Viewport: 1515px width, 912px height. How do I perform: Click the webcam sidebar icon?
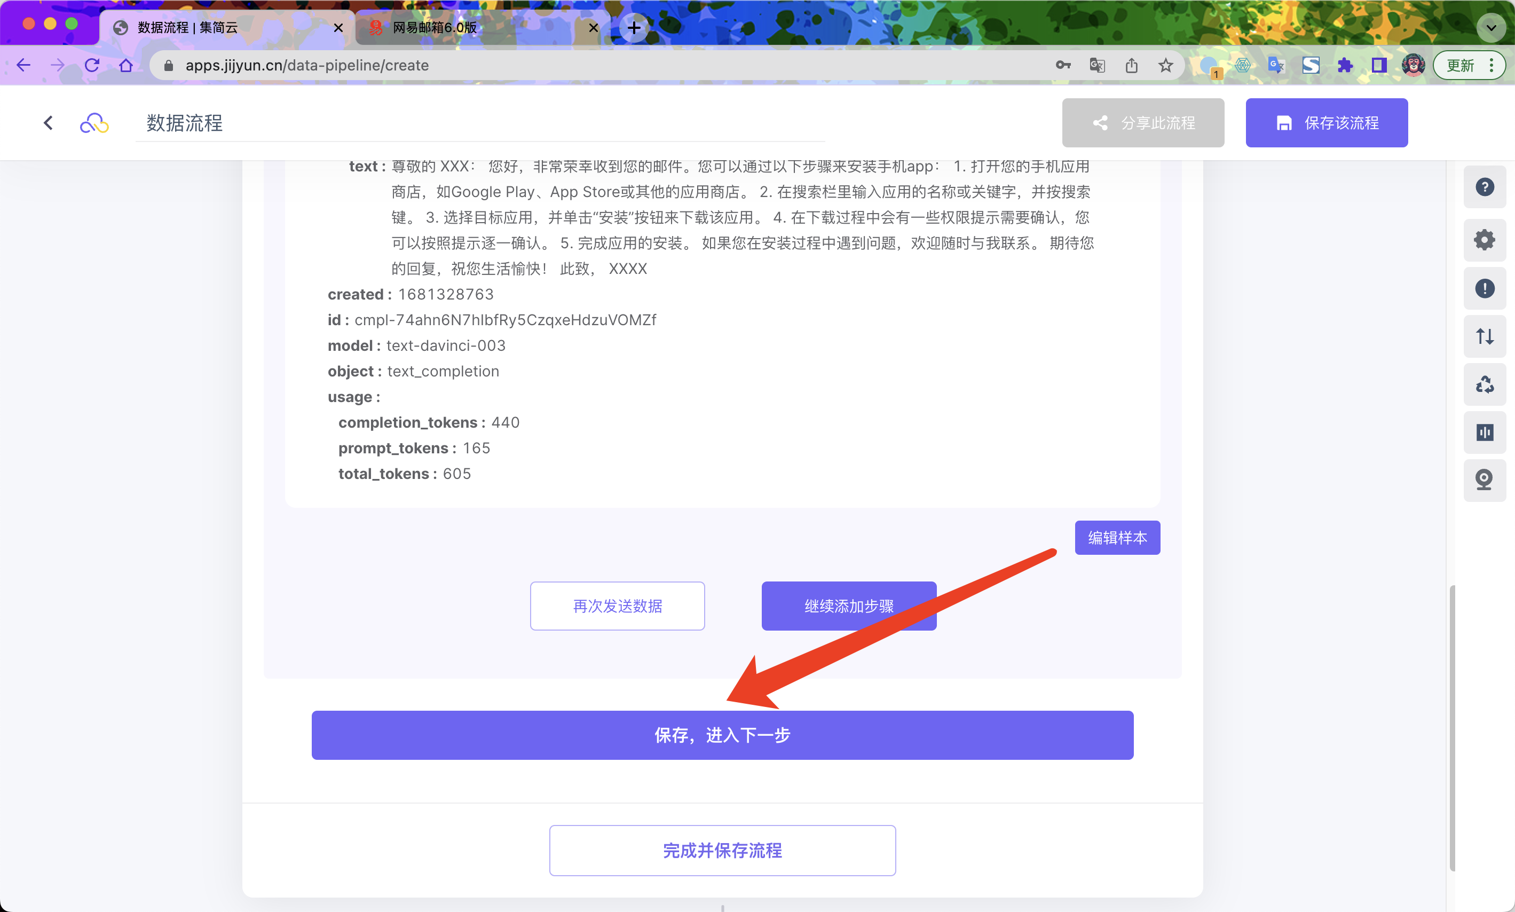point(1484,480)
